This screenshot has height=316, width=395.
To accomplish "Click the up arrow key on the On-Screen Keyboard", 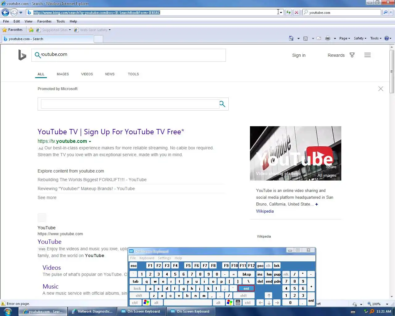I will tap(269, 296).
